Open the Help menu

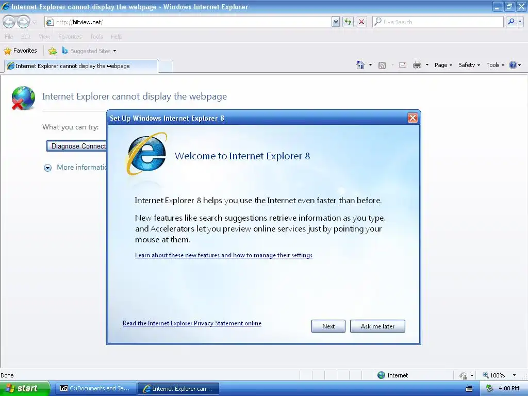(x=116, y=37)
